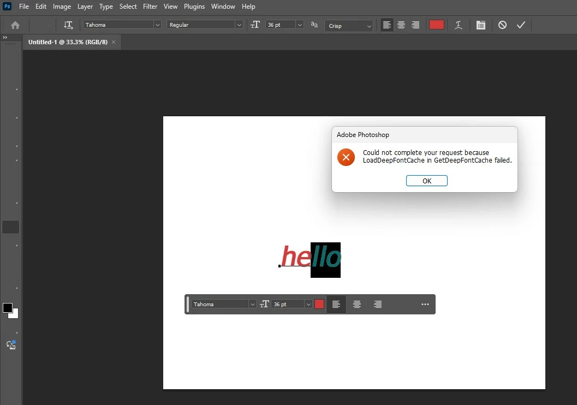
Task: Open the Layer menu
Action: click(85, 6)
